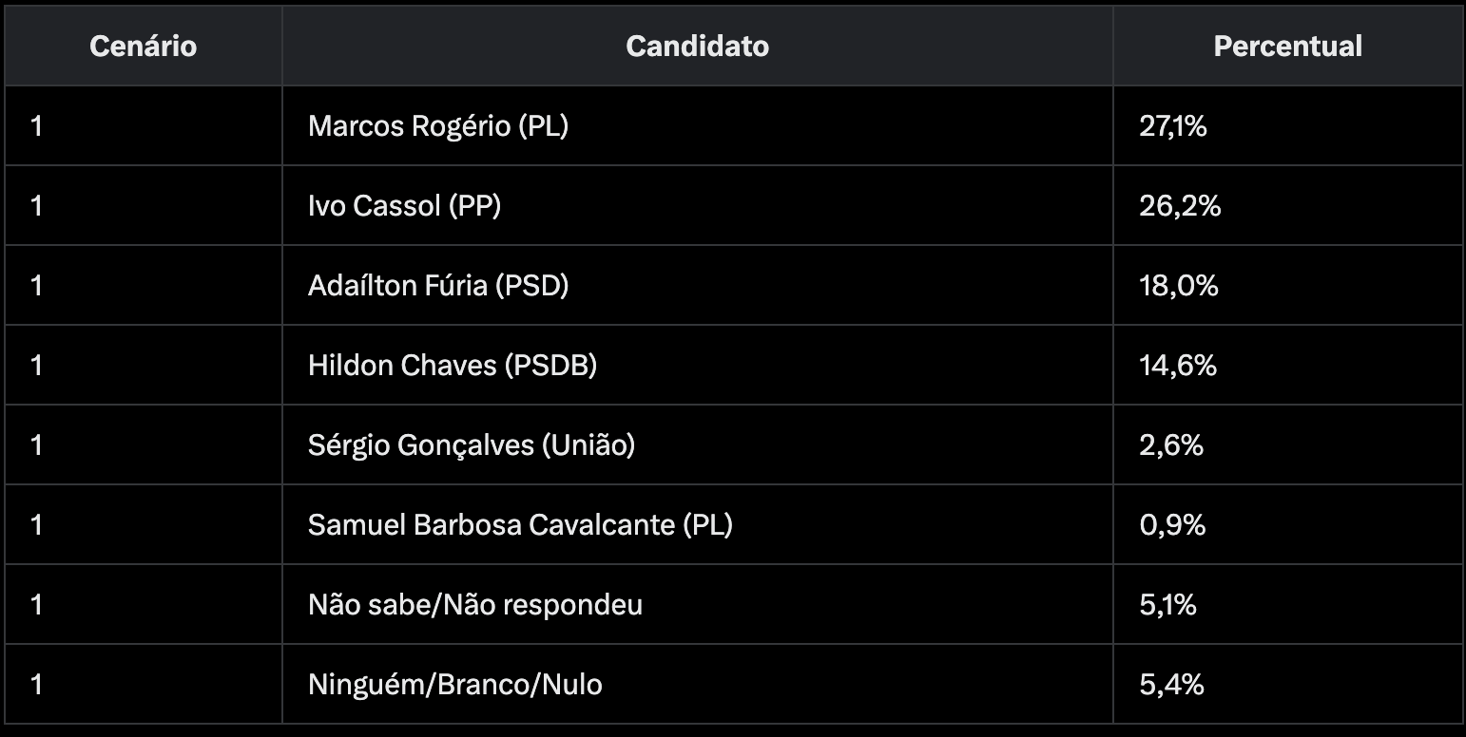Select the Ninguém/Branco/Nulo cell
The image size is (1466, 737).
click(x=454, y=685)
